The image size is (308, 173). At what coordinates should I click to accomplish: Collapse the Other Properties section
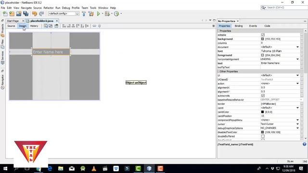(x=218, y=72)
